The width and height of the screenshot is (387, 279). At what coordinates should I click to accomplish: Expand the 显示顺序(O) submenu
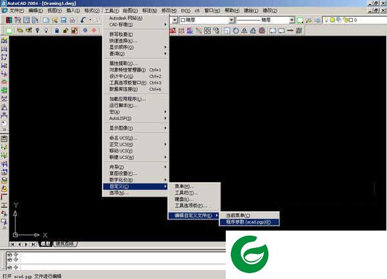135,47
